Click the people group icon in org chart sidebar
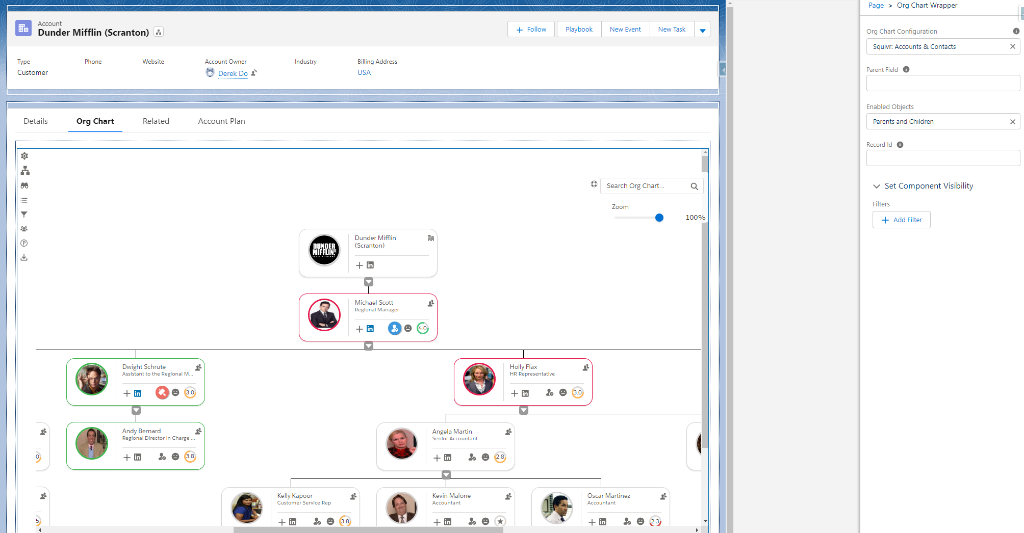This screenshot has height=533, width=1024. 24,229
